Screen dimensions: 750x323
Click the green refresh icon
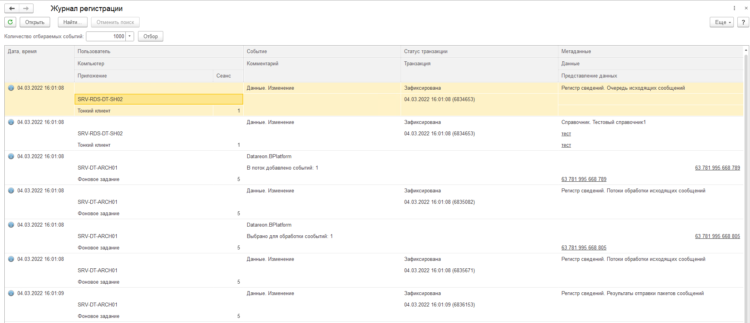tap(10, 22)
